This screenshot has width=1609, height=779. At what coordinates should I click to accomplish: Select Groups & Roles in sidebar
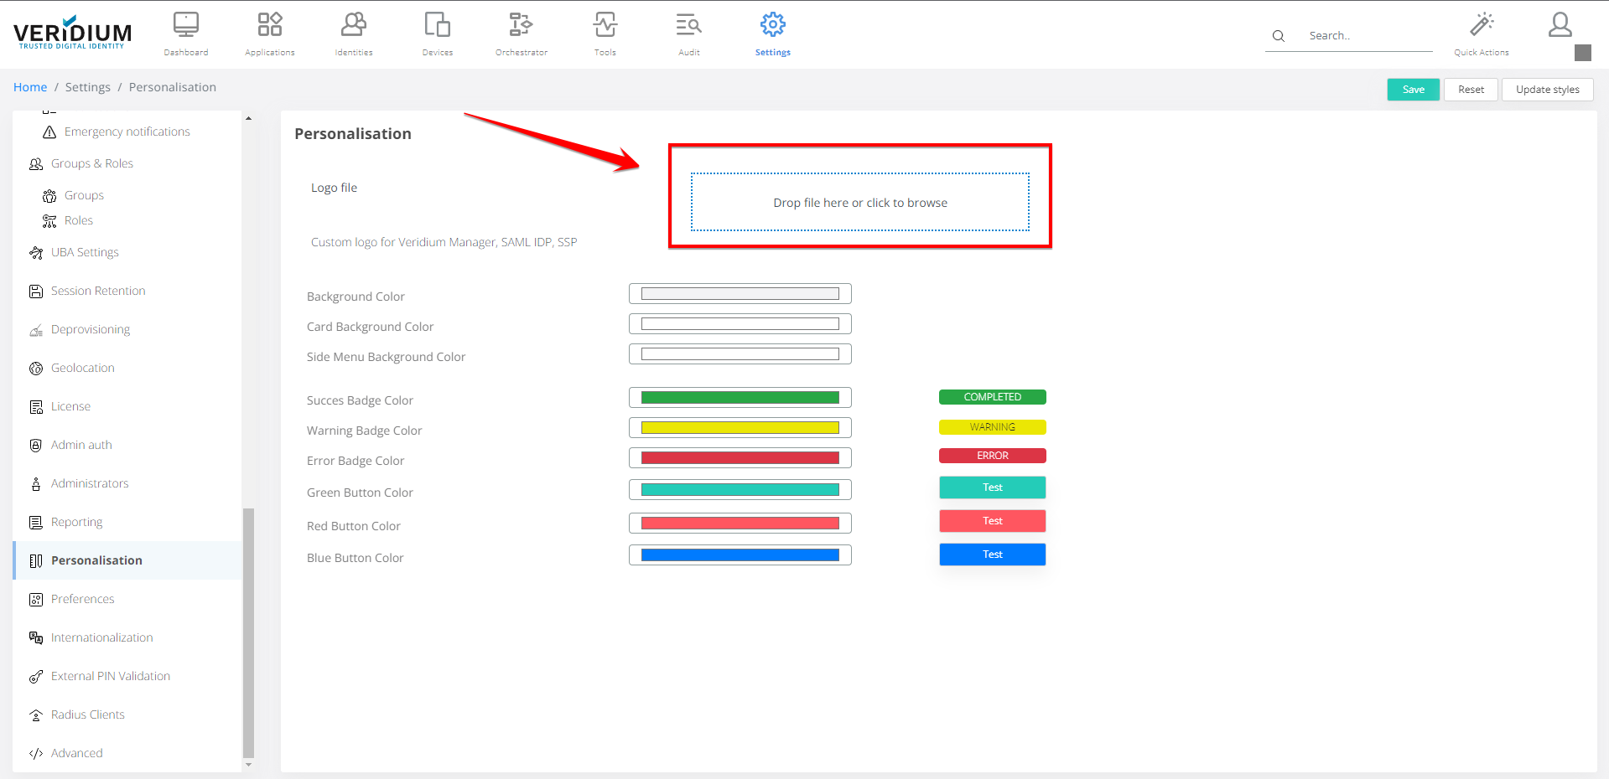91,163
